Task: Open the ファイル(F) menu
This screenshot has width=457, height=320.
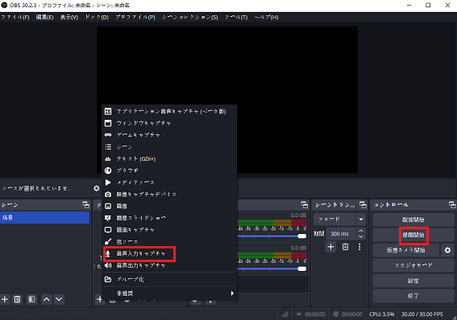Action: [15, 18]
